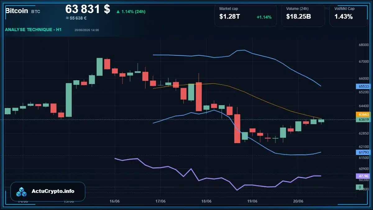The height and width of the screenshot is (210, 373).
Task: Click the 67000 price axis label
Action: [x=364, y=62]
